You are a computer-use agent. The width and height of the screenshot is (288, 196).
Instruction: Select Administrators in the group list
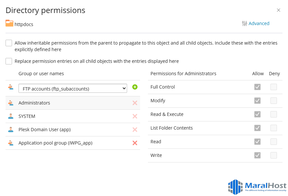pos(34,103)
